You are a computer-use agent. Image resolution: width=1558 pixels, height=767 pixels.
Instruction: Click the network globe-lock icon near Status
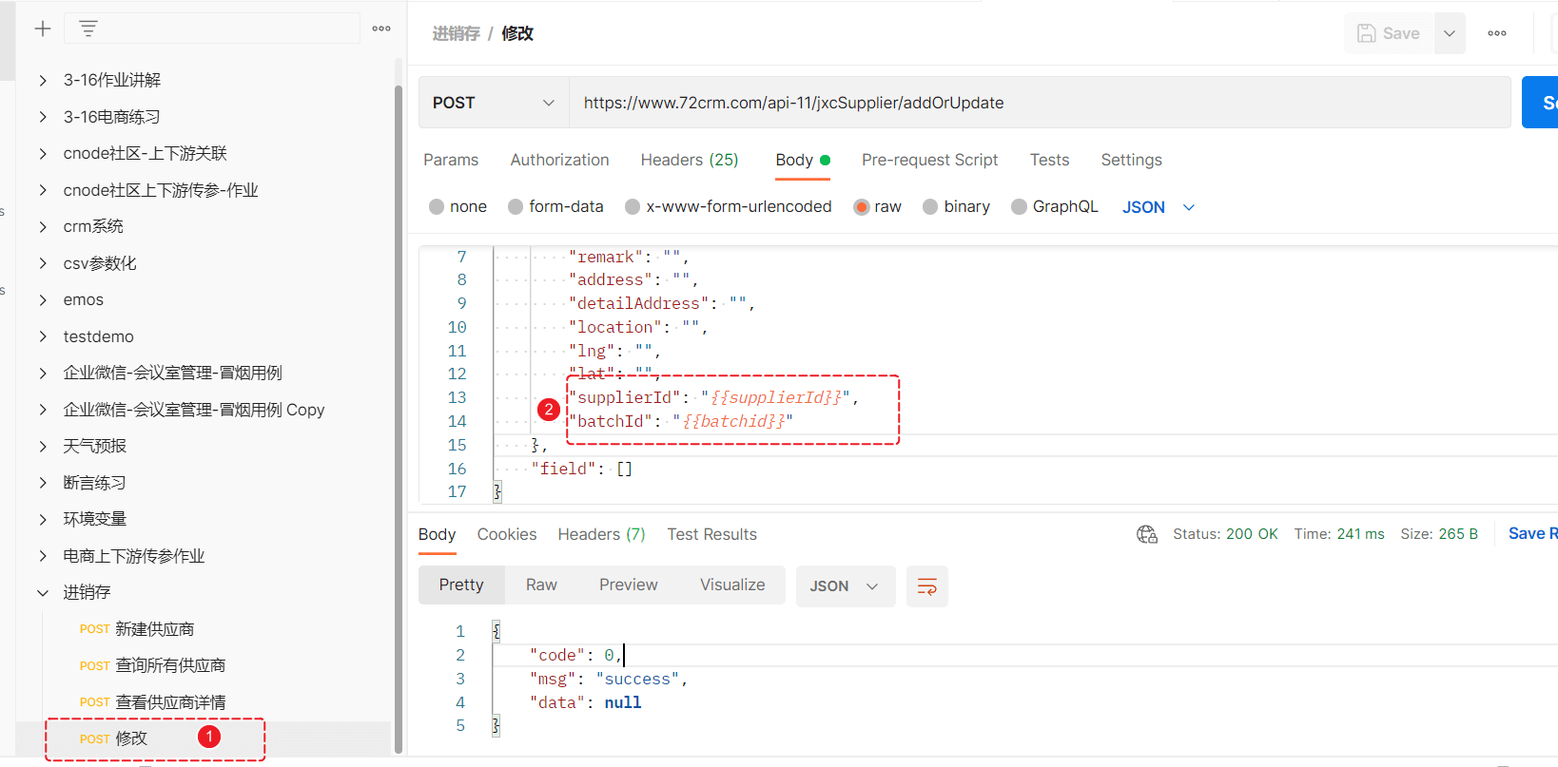[x=1146, y=534]
